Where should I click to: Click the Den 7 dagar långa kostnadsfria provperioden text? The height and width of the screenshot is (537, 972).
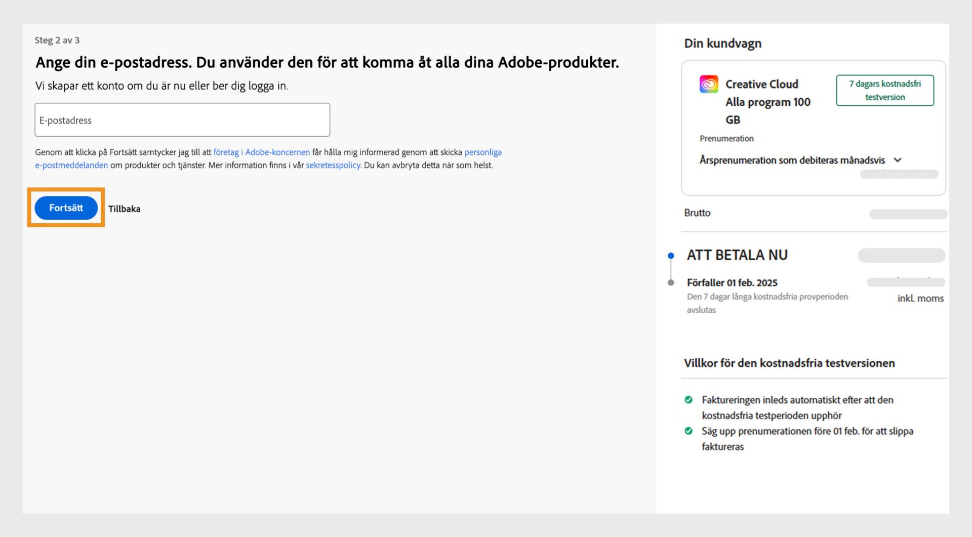767,303
